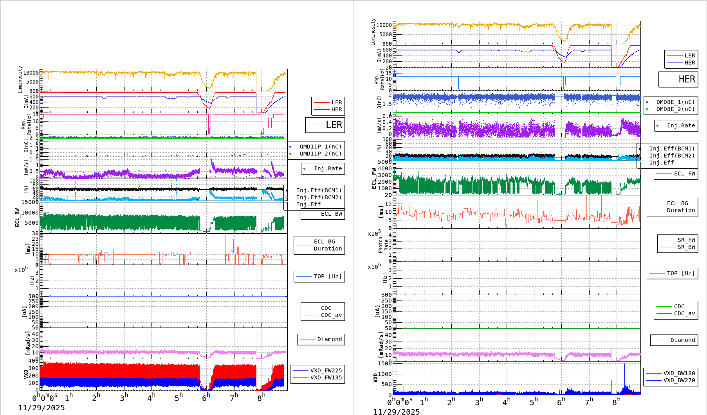Screen dimensions: 707x415
Task: Select the large LER label box
Action: (x=325, y=125)
